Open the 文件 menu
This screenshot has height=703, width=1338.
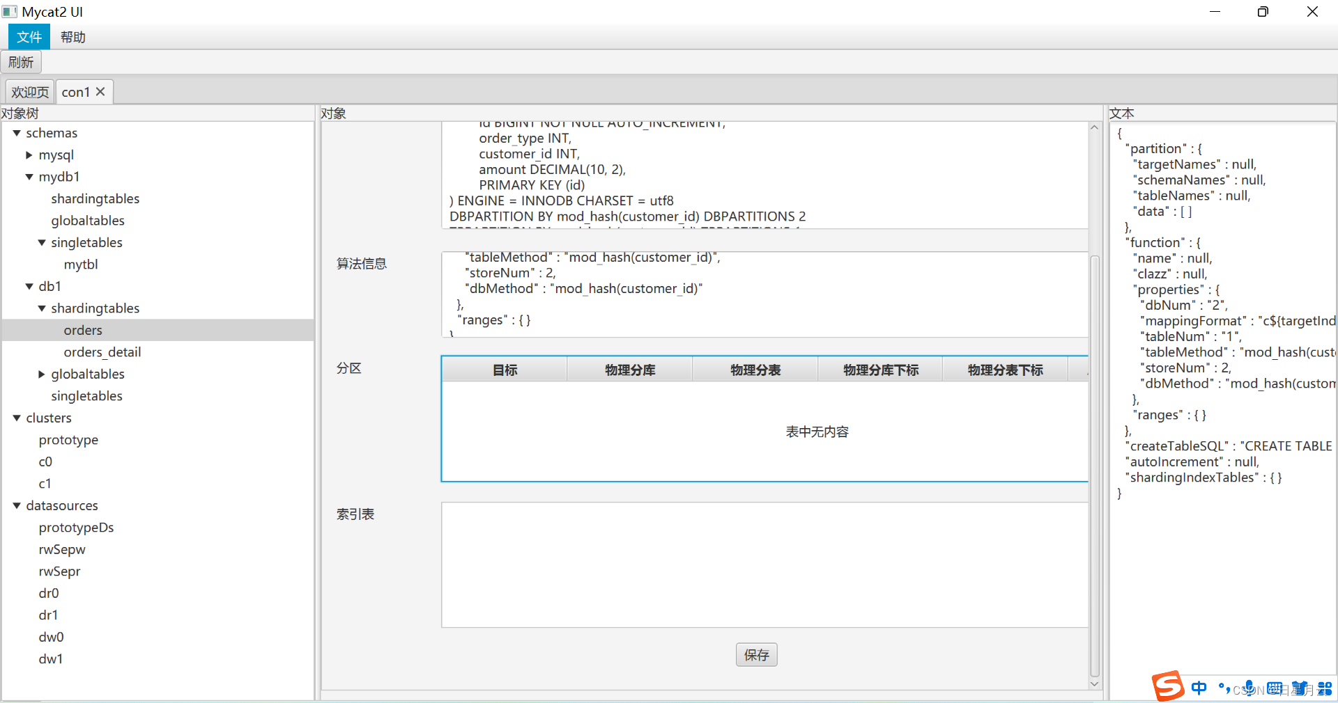click(x=29, y=37)
